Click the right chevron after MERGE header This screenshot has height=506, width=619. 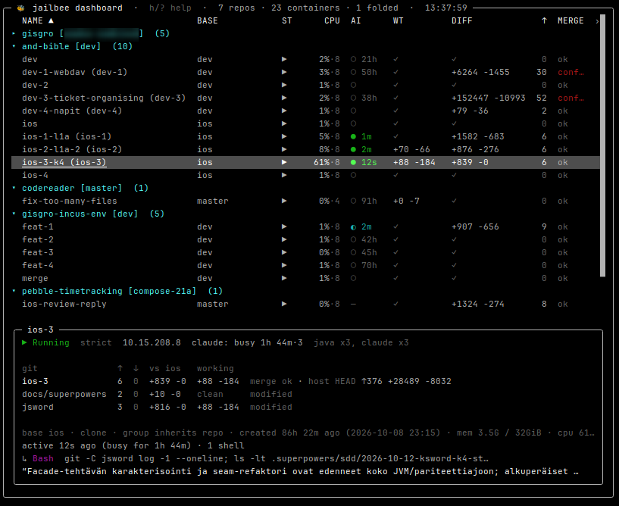click(x=597, y=21)
